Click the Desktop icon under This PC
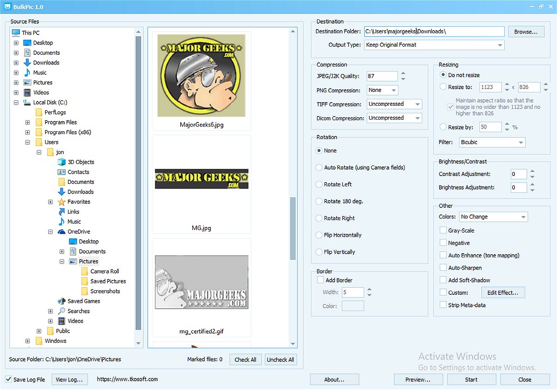This screenshot has height=390, width=557. click(27, 43)
